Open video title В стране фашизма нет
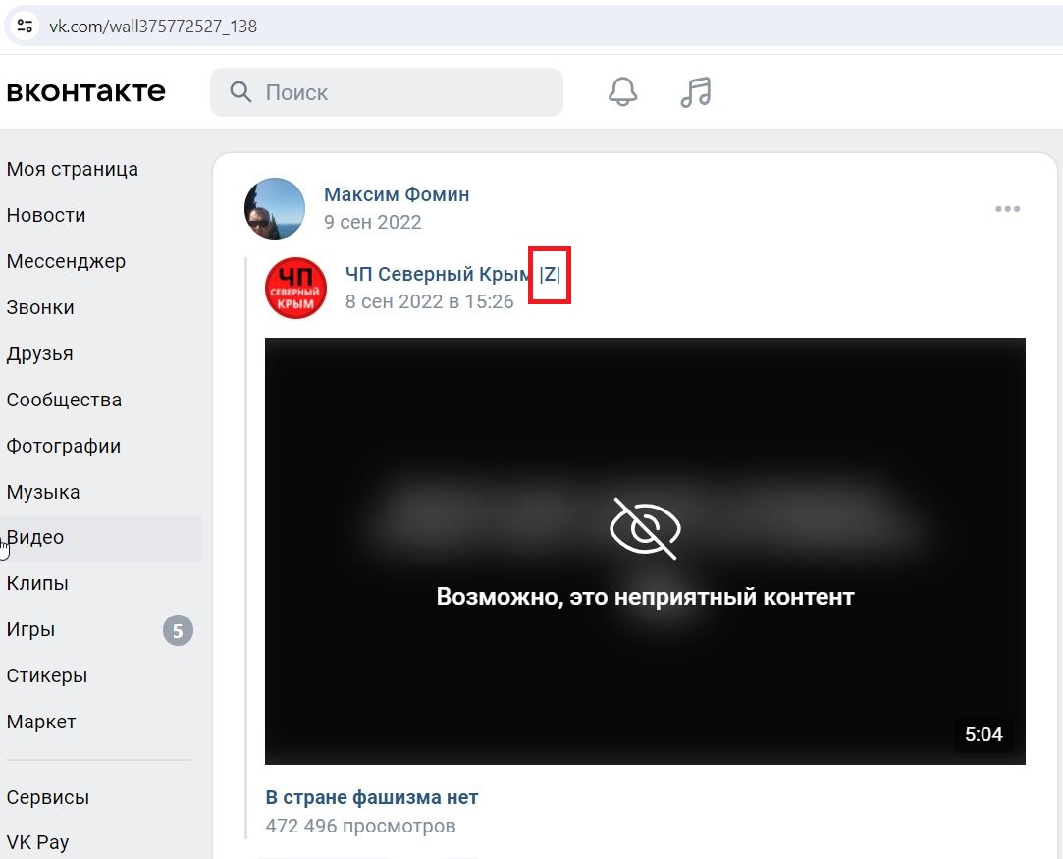The image size is (1063, 859). point(371,797)
